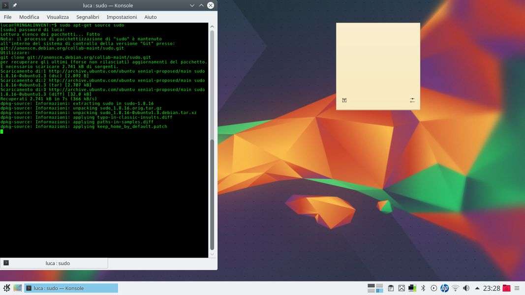Image resolution: width=525 pixels, height=295 pixels.
Task: Switch desktop using the pager widget
Action: (375, 288)
